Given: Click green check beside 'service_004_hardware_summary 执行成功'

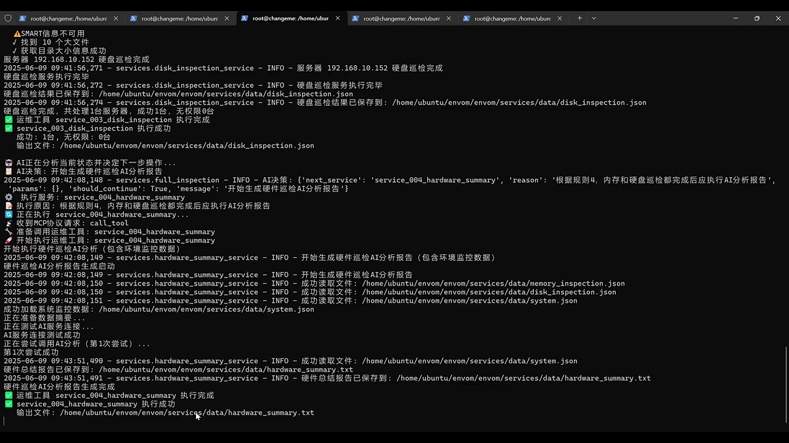Looking at the screenshot, I should [x=9, y=404].
